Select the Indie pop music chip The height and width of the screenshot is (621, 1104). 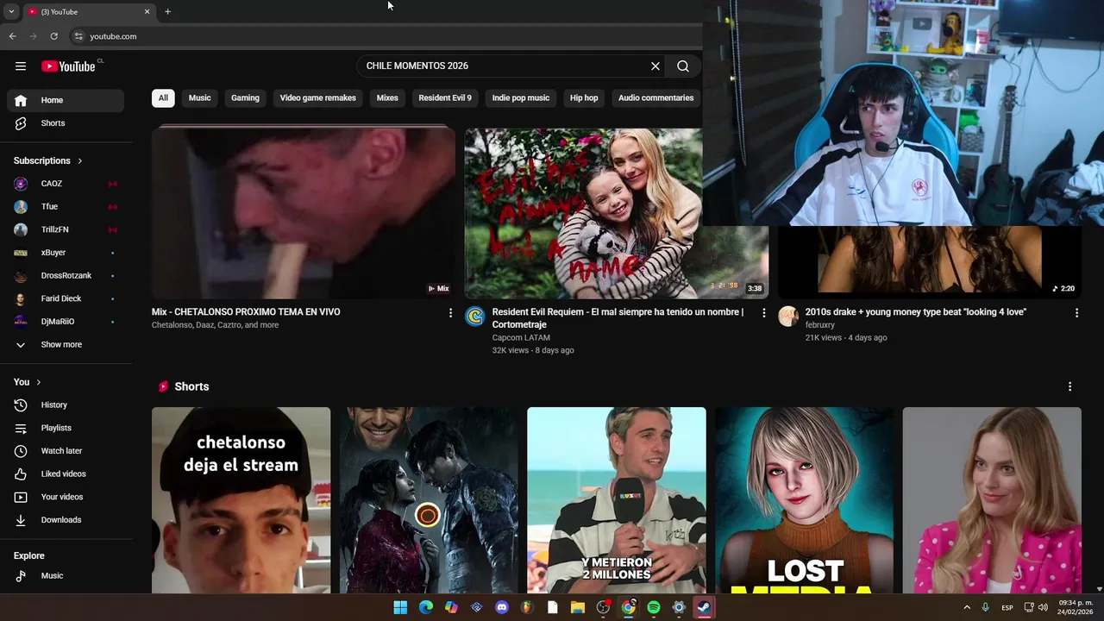[x=521, y=98]
